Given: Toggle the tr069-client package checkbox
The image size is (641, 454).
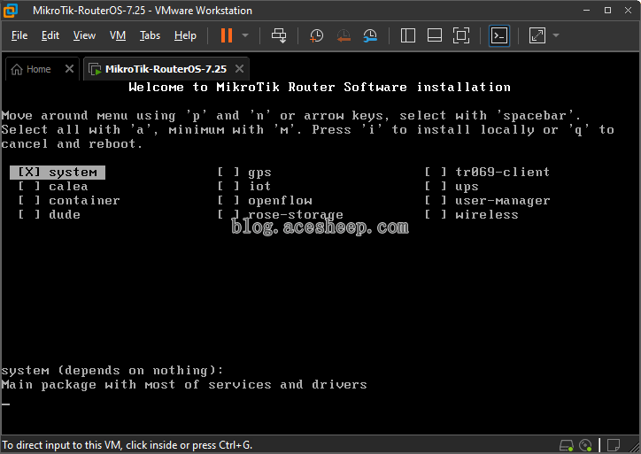Looking at the screenshot, I should click(436, 172).
